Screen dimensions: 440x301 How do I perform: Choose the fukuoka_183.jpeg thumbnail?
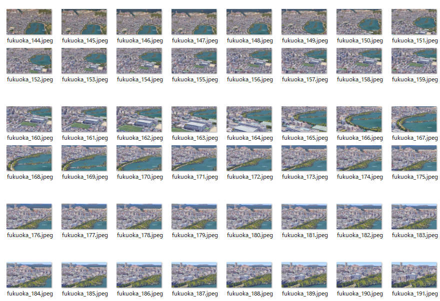(414, 217)
